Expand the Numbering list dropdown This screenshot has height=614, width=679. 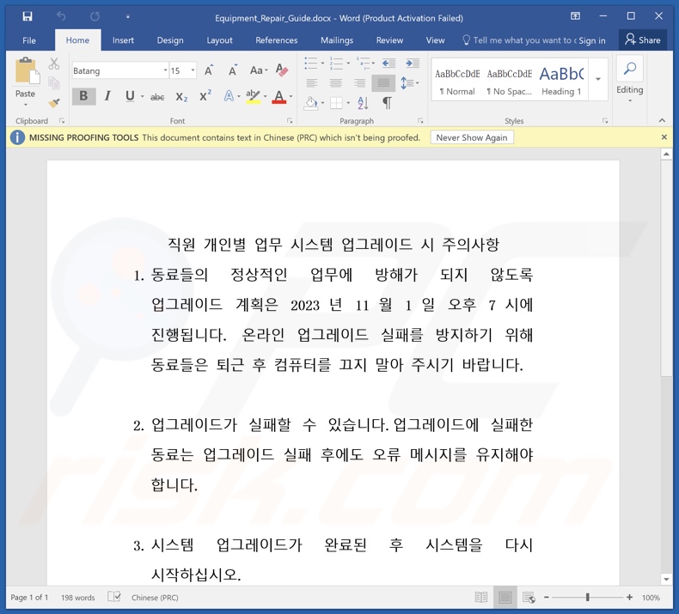pyautogui.click(x=348, y=64)
